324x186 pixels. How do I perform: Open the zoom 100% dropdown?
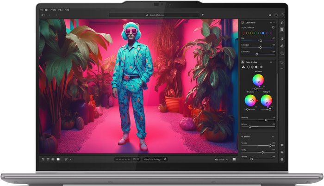click(224, 159)
